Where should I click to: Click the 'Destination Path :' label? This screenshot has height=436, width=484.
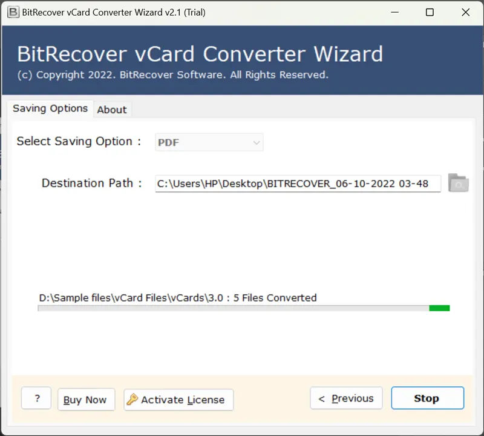click(92, 183)
